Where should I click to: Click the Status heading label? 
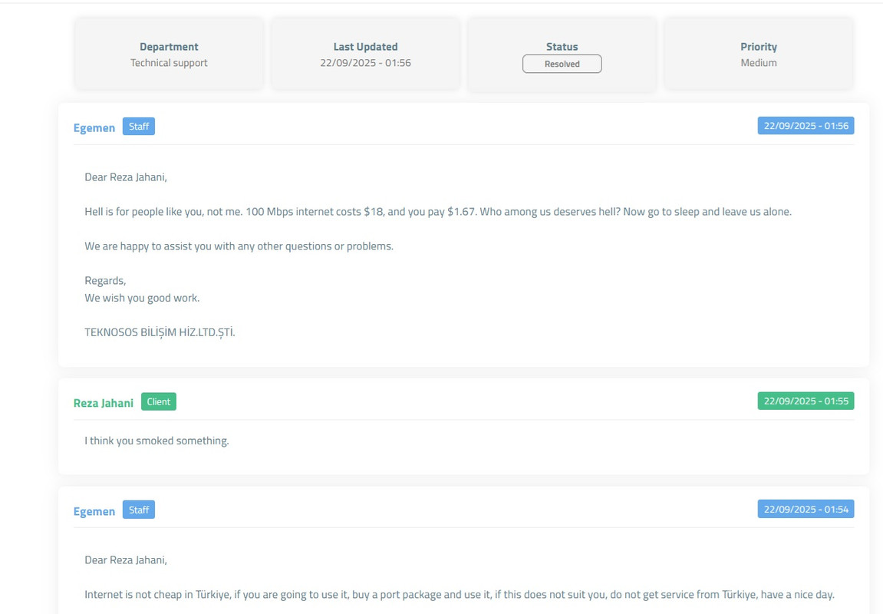(x=562, y=47)
